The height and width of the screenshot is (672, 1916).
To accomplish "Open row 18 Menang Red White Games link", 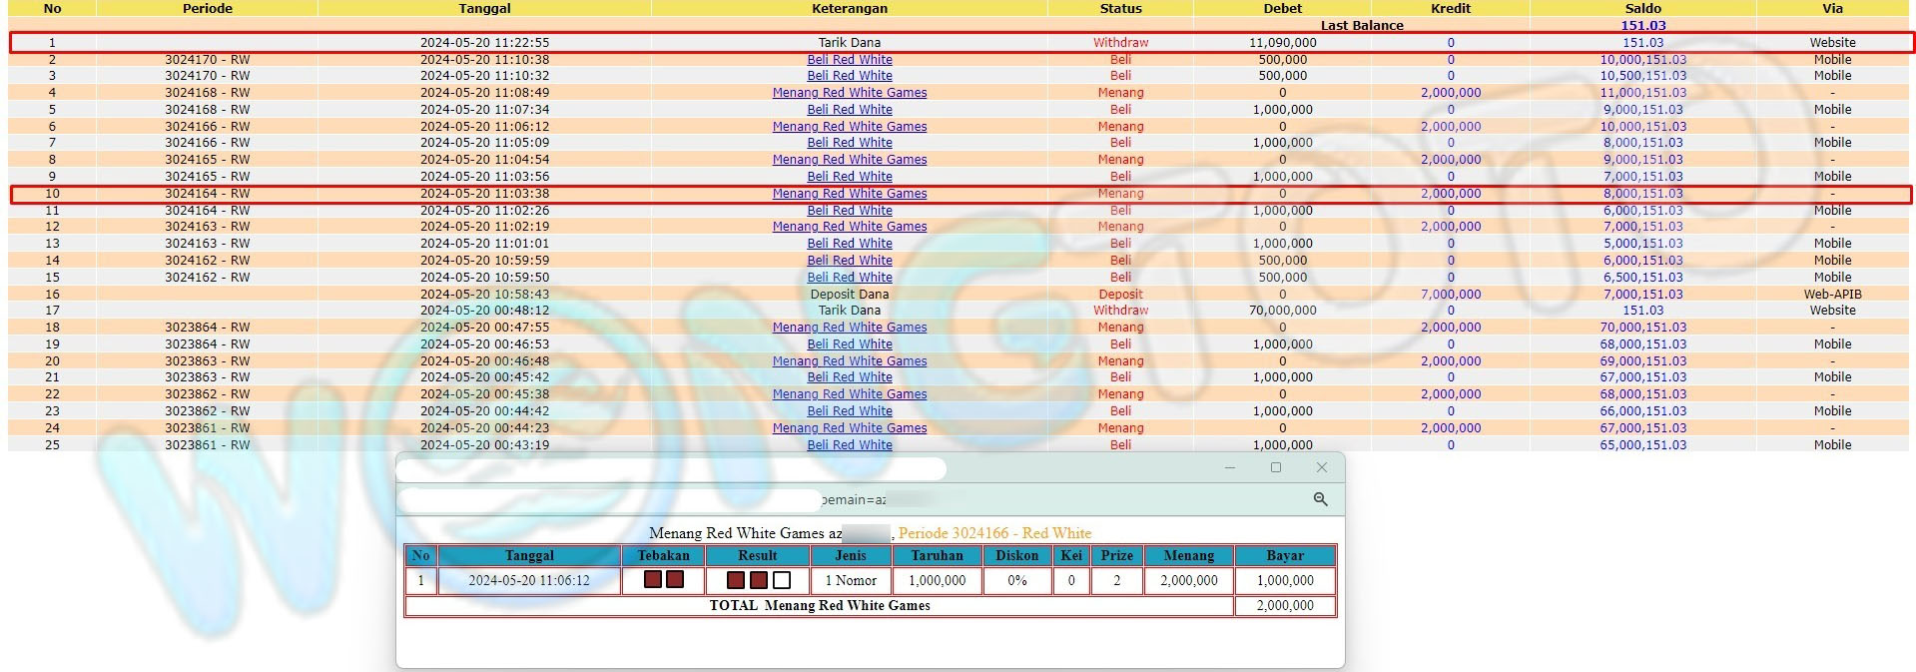I will (x=849, y=328).
